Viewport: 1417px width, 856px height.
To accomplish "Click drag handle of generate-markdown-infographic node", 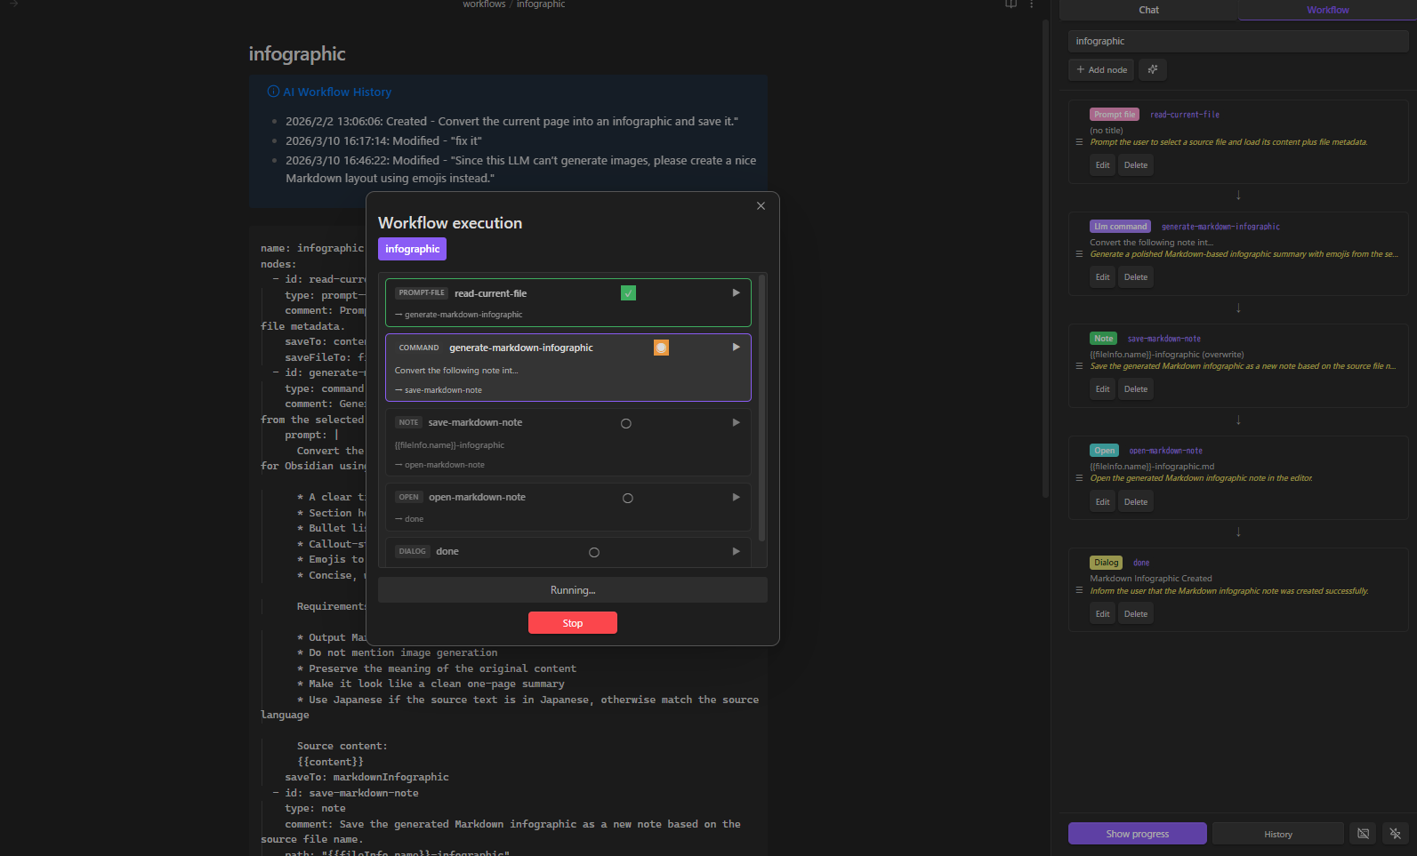I will coord(1079,254).
